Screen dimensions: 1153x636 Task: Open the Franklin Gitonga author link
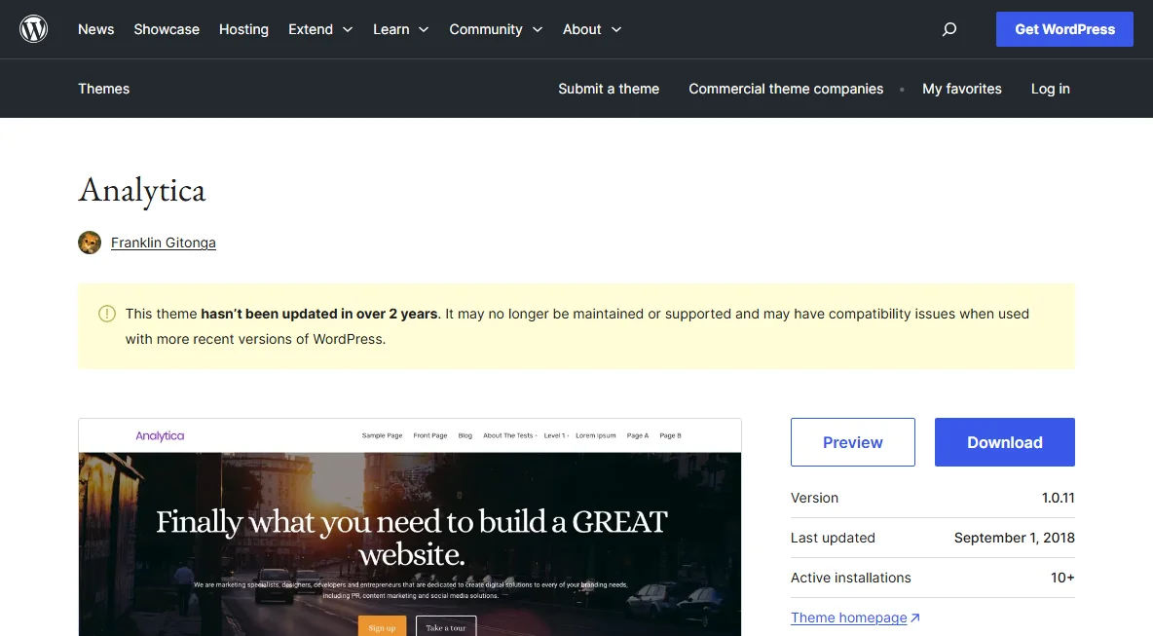164,243
